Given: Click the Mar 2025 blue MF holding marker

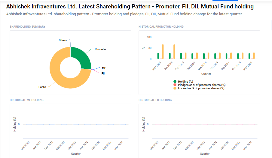Looking at the screenshot, I should tap(123, 124).
